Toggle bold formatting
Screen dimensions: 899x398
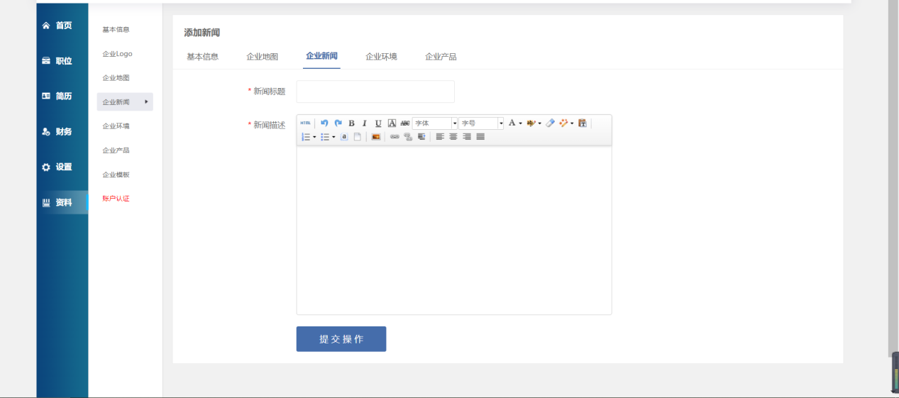(351, 123)
